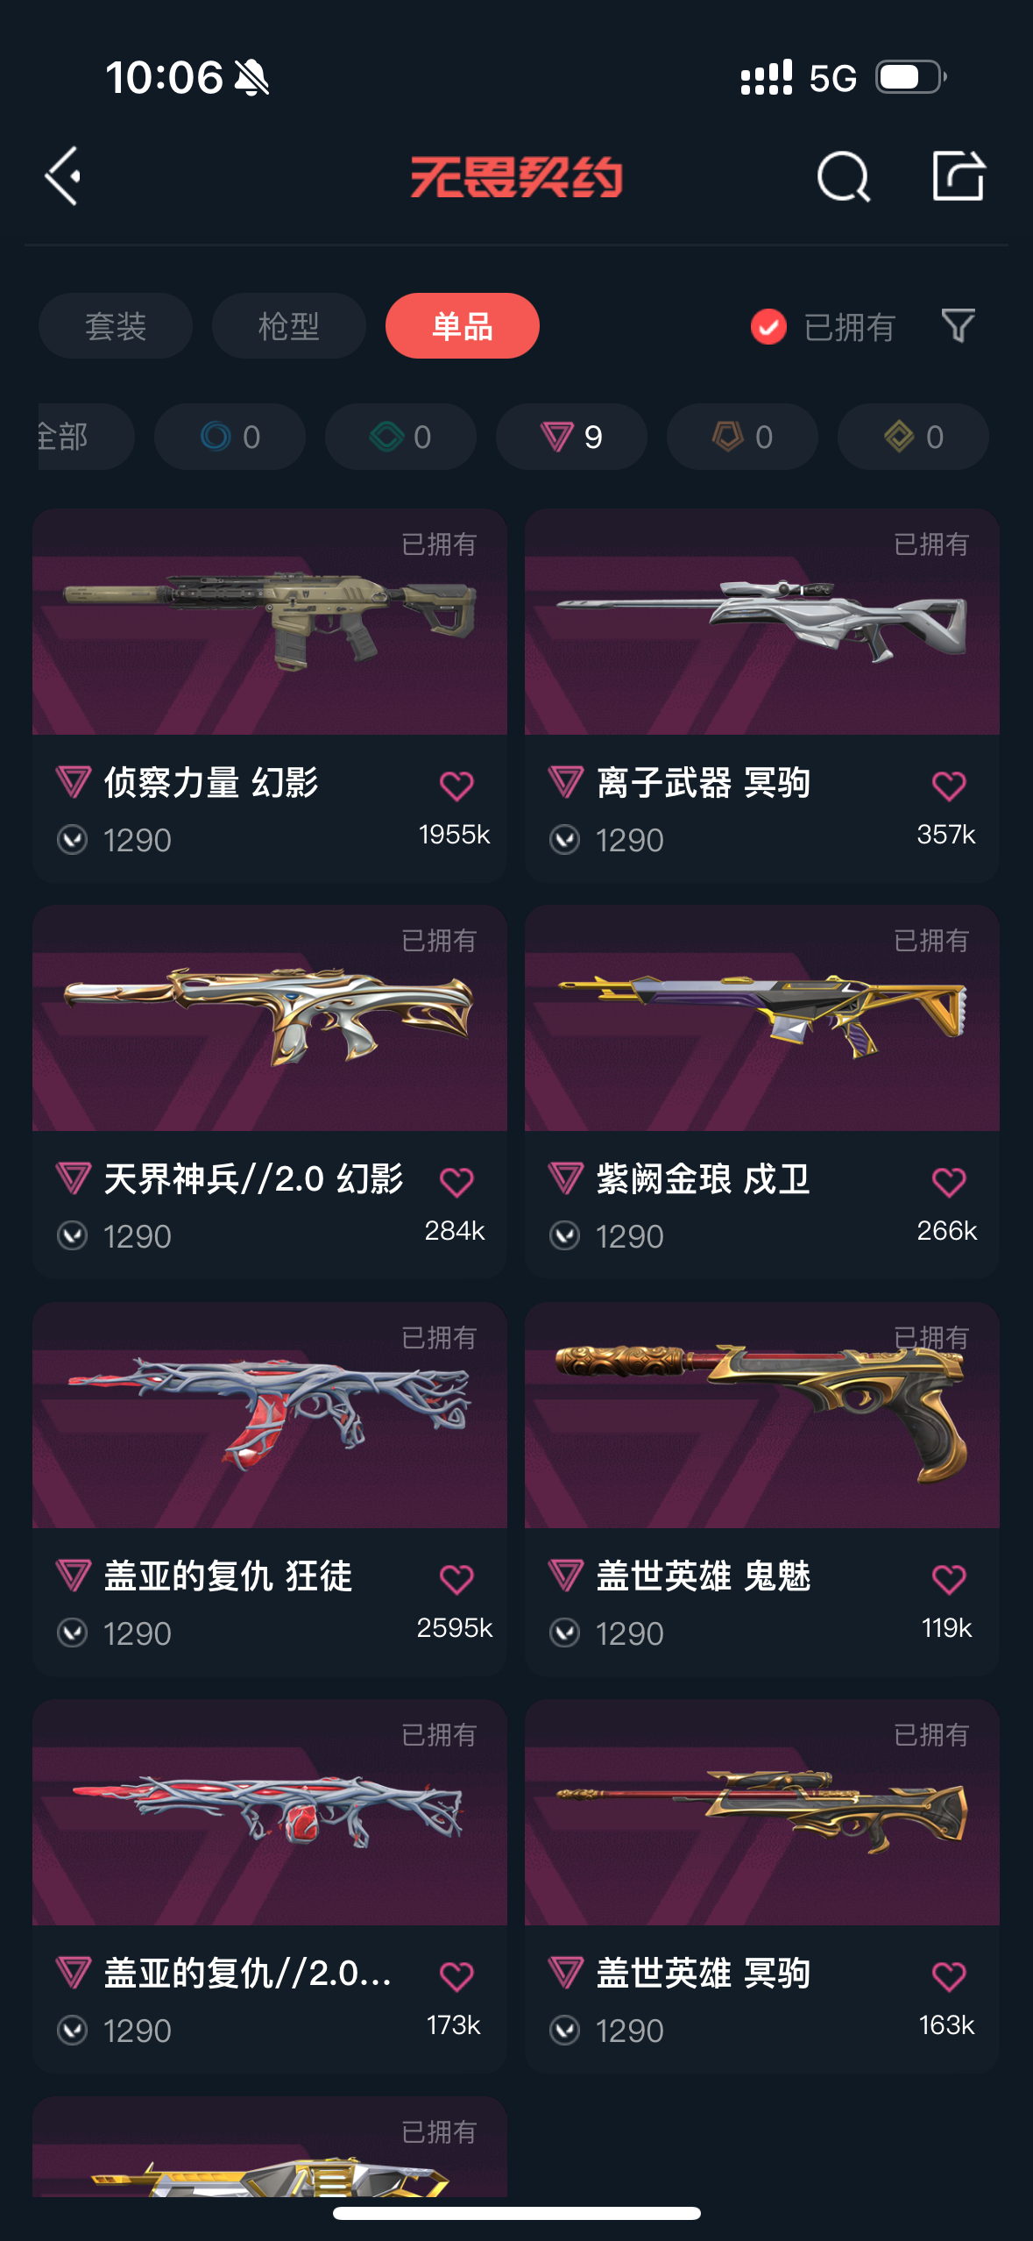Open the 紫阙金琅 戍卫 item name

[x=704, y=1179]
